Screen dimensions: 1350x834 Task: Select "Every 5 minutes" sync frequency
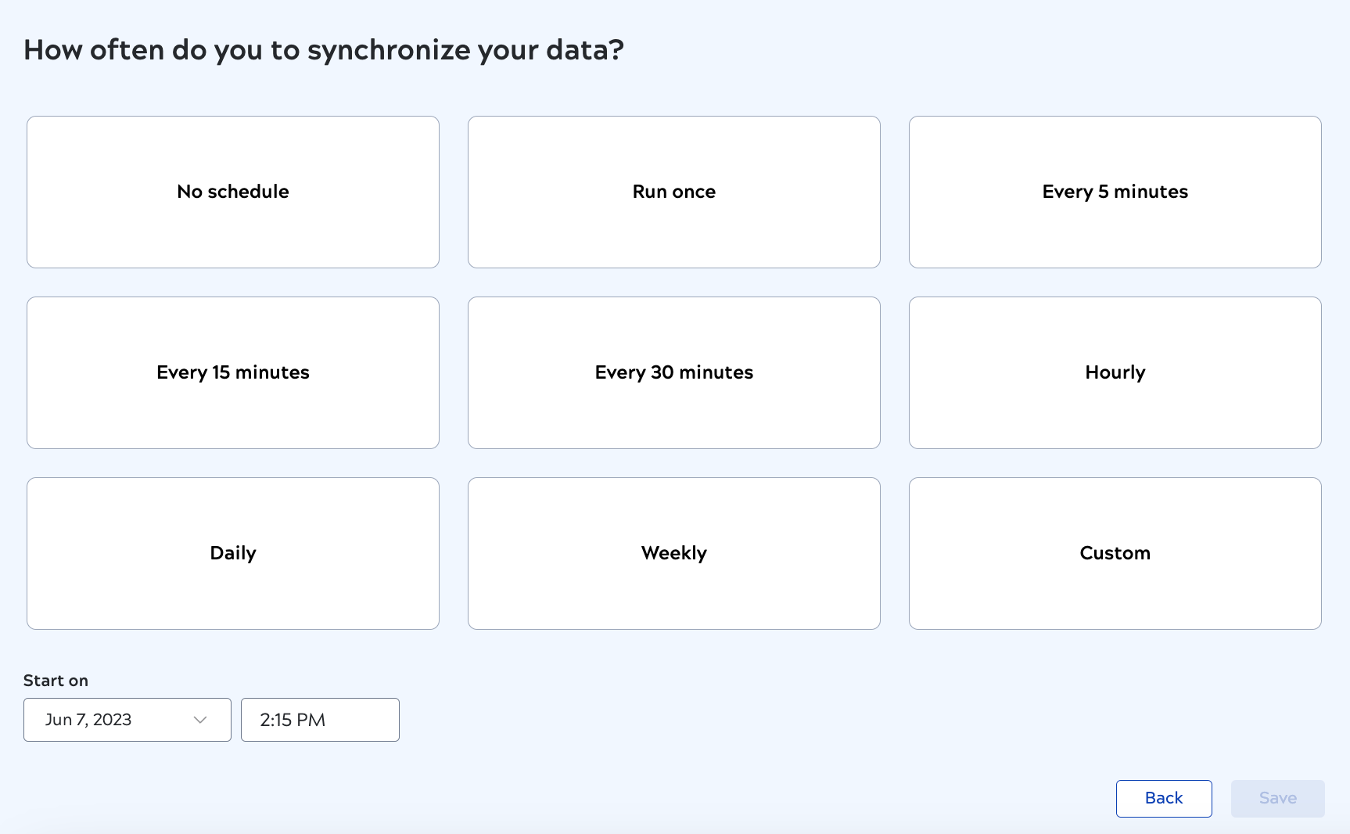coord(1115,192)
